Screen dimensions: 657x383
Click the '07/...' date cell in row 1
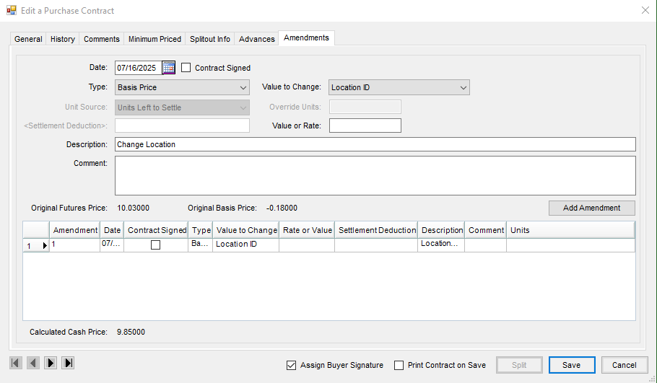coord(112,245)
